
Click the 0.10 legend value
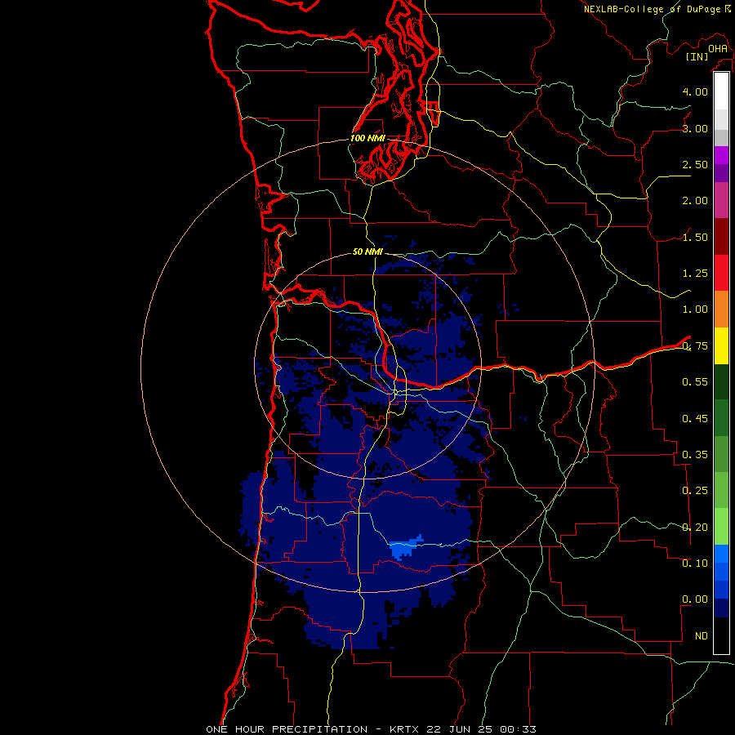tap(695, 563)
